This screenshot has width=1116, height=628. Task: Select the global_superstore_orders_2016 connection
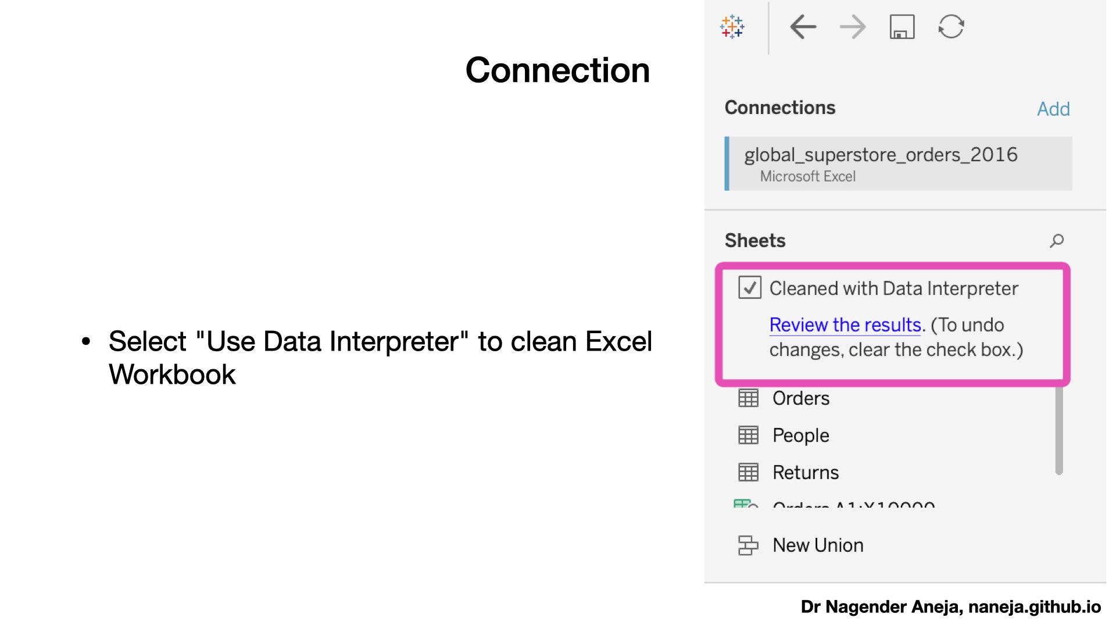(899, 163)
